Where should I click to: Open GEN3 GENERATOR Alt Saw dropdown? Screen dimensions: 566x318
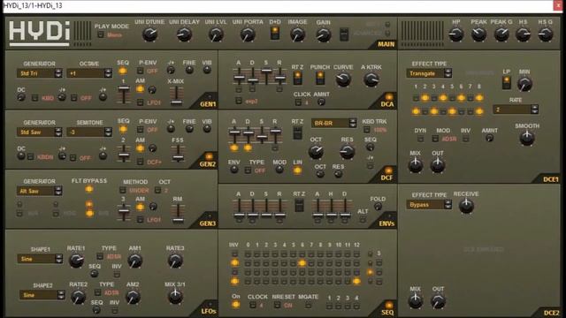pyautogui.click(x=39, y=191)
